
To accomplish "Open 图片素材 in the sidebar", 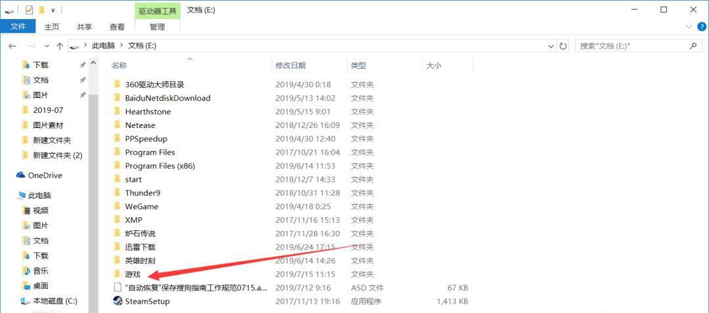I will pyautogui.click(x=48, y=125).
